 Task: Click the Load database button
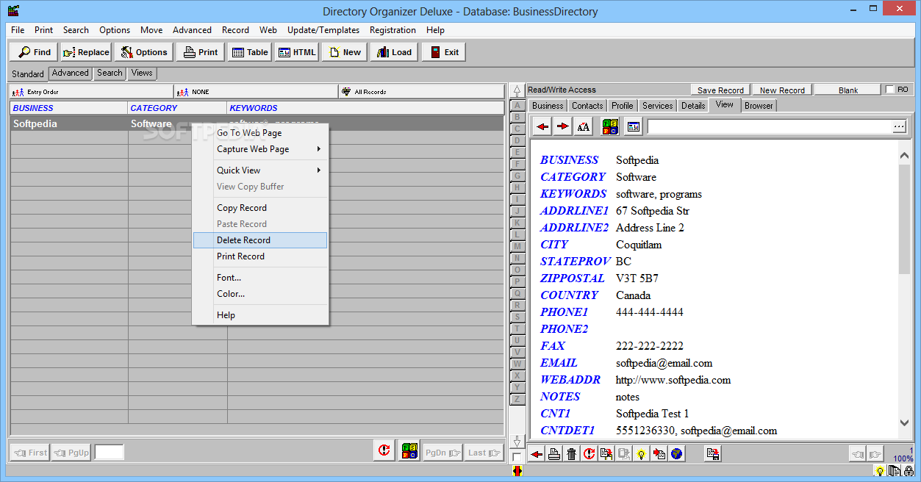pos(395,52)
